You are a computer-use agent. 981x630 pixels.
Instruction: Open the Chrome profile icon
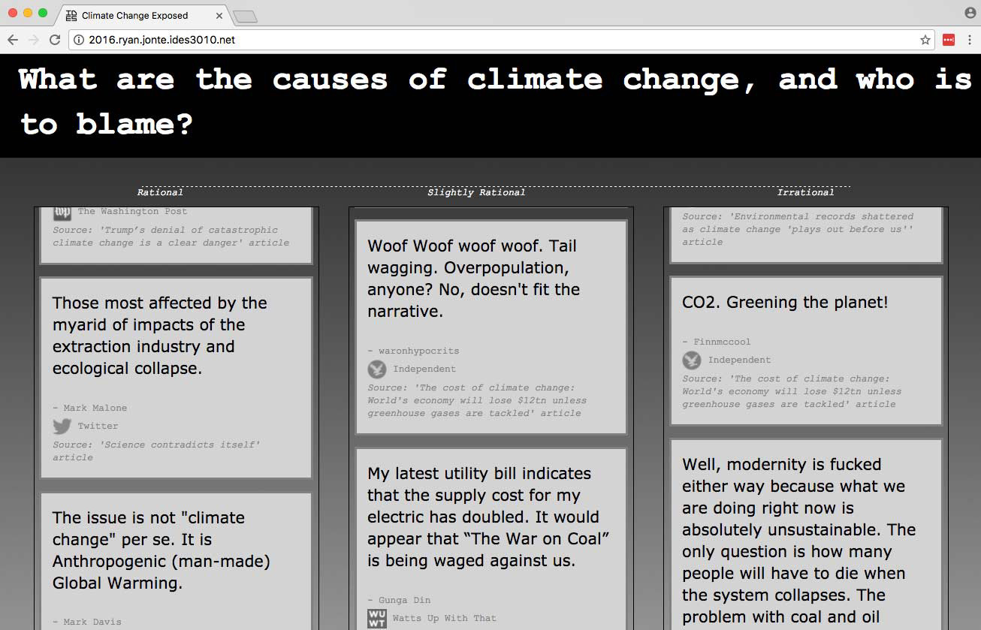point(970,13)
